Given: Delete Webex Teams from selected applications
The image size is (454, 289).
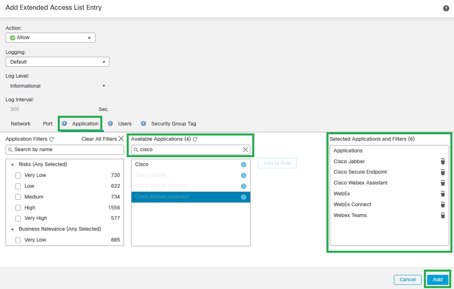Looking at the screenshot, I should (442, 215).
